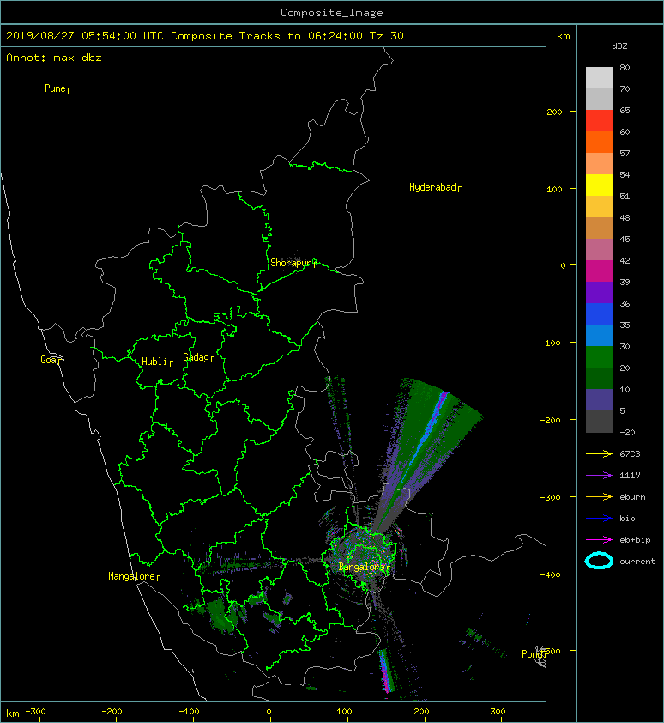Click the dark gray 5 dBZ swatch
The image size is (664, 723).
(599, 422)
